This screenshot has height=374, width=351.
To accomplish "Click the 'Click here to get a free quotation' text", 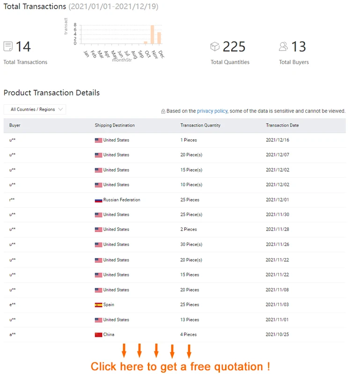I will coord(180,366).
